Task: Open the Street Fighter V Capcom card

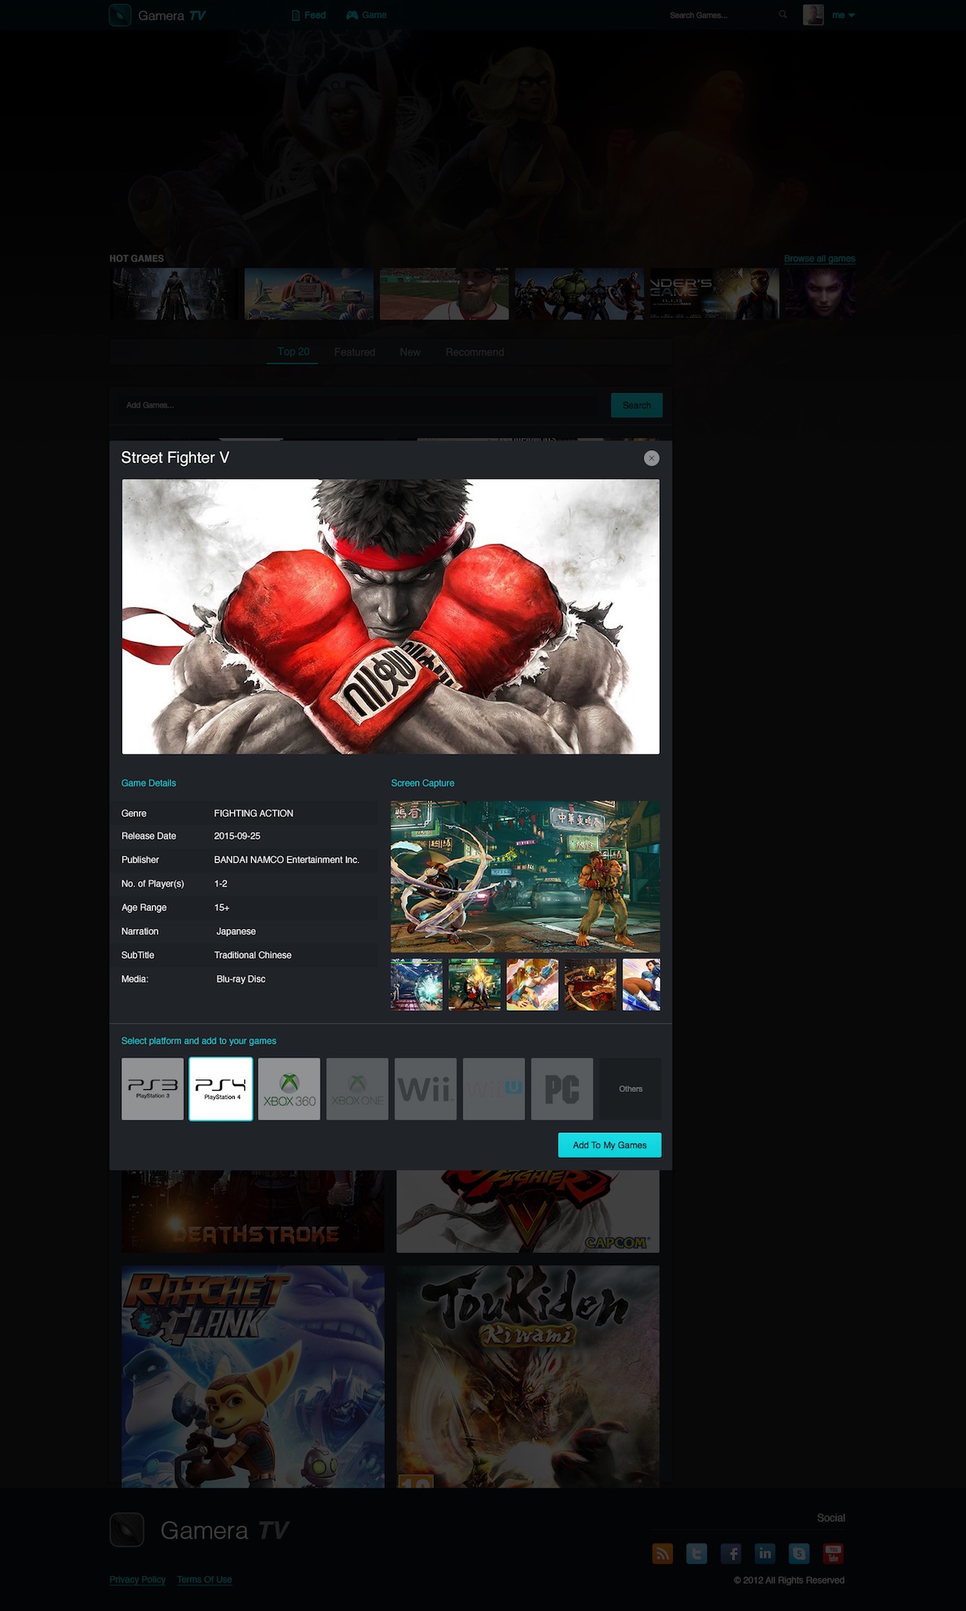Action: (528, 1211)
